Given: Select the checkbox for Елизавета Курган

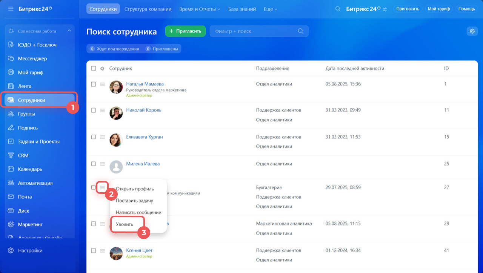Looking at the screenshot, I should click(94, 137).
